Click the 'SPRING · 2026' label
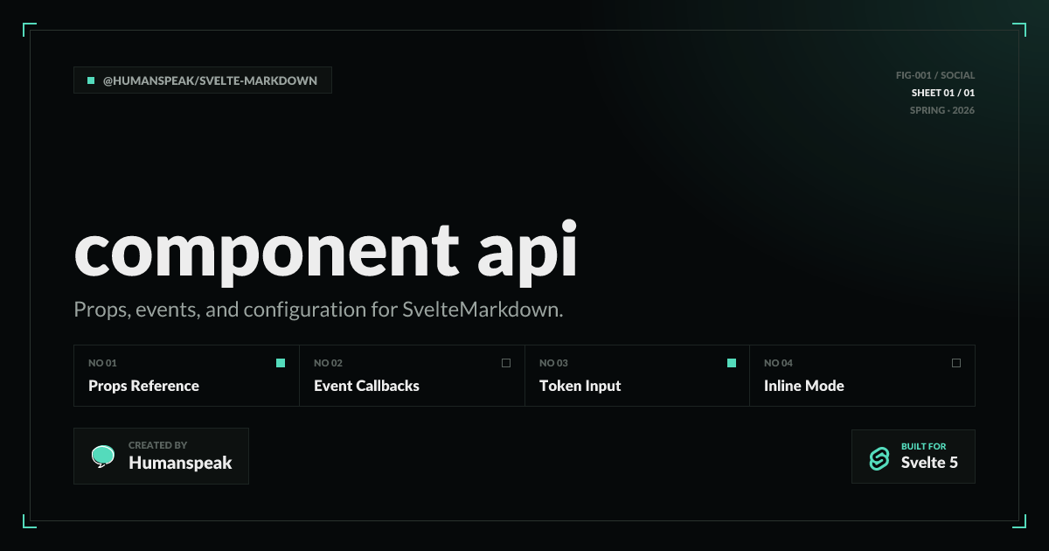This screenshot has height=551, width=1049. click(942, 110)
